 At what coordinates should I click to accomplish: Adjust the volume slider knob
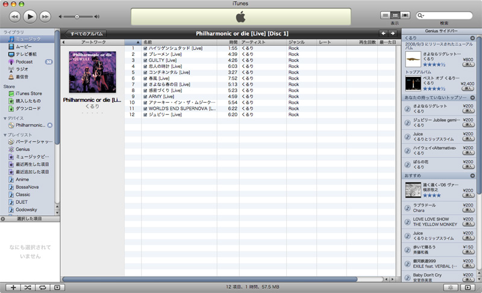tap(77, 17)
